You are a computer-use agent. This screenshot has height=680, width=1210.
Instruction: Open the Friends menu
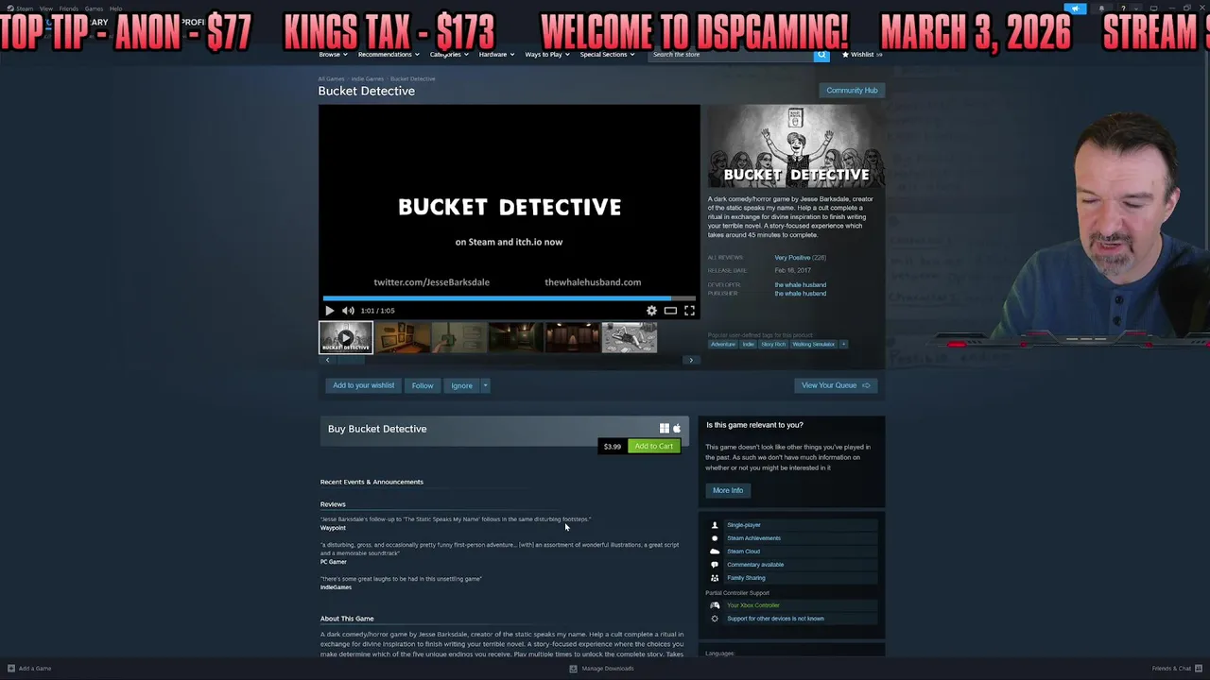click(69, 8)
